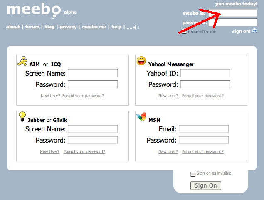Click the sign on arrow icon
This screenshot has height=200, width=264.
(254, 31)
